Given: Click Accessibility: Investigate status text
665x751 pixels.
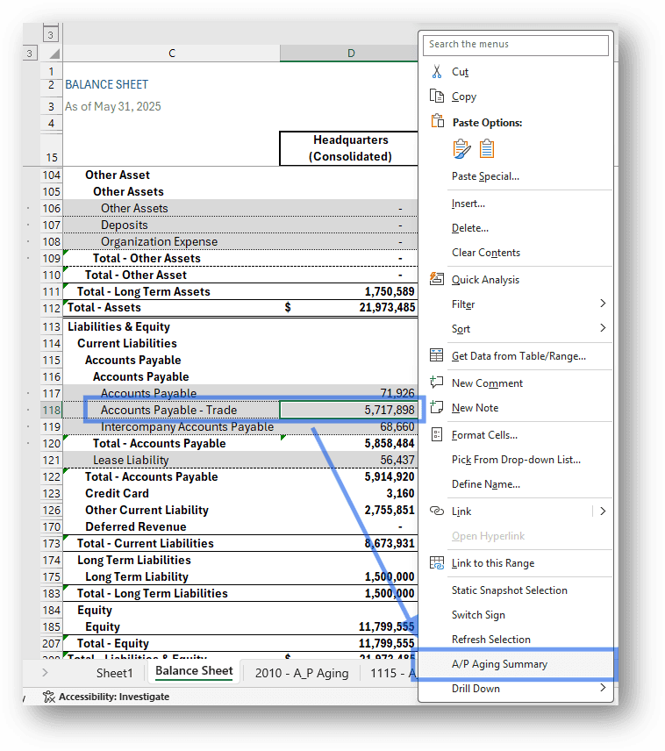Looking at the screenshot, I should click(x=114, y=697).
